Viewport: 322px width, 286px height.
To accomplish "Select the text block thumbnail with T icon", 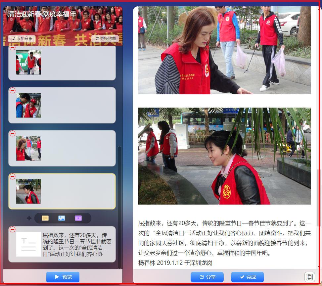I will (28, 244).
